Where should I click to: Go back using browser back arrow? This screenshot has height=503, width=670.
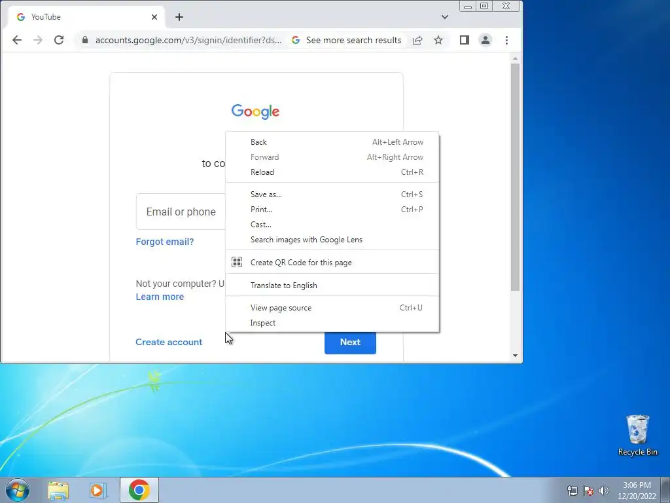[16, 40]
